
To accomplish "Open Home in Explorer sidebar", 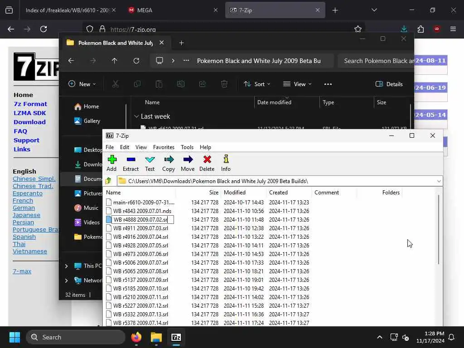I will click(87, 106).
